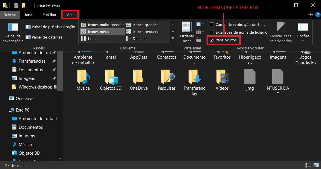Switch to the Partilhar ribbon tab
Viewport: 321px width, 169px height.
click(x=50, y=15)
